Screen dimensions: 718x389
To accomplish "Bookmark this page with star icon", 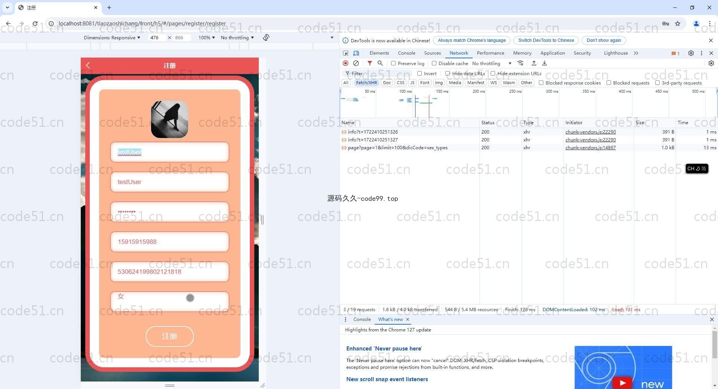I will 678,24.
